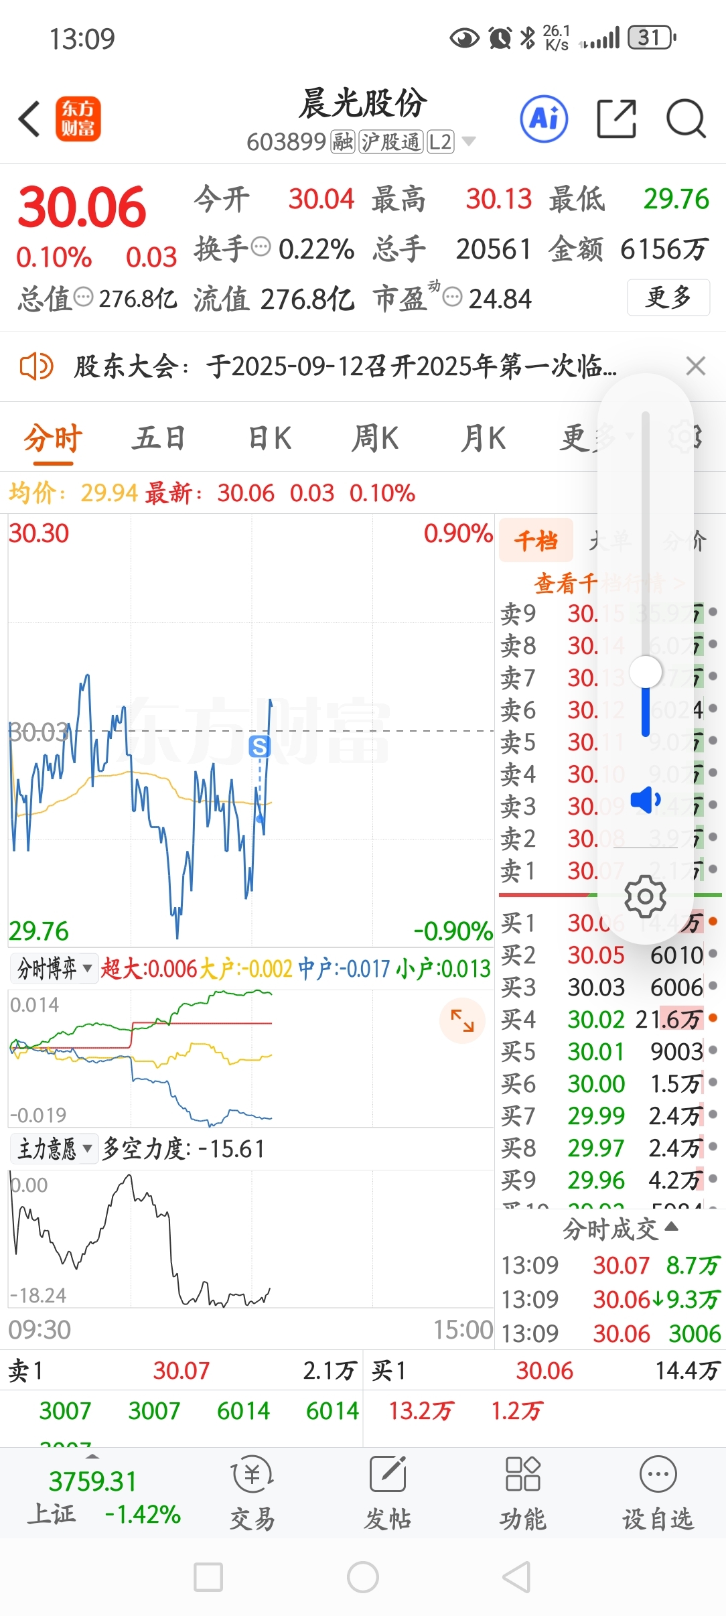726x1616 pixels.
Task: Switch to the 周K tab
Action: click(375, 437)
